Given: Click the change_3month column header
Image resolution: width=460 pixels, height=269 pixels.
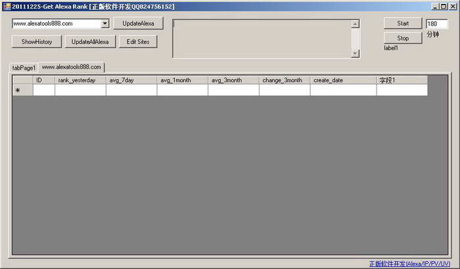Looking at the screenshot, I should tap(284, 80).
